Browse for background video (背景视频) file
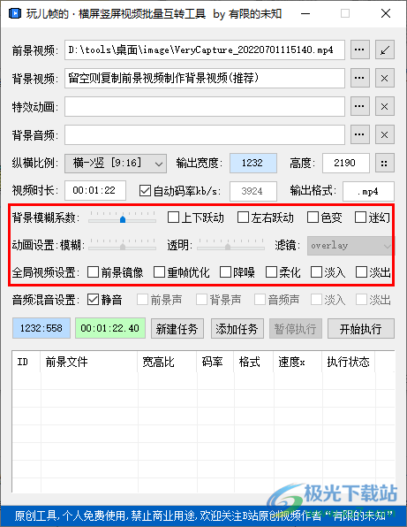407x527 pixels. point(360,79)
